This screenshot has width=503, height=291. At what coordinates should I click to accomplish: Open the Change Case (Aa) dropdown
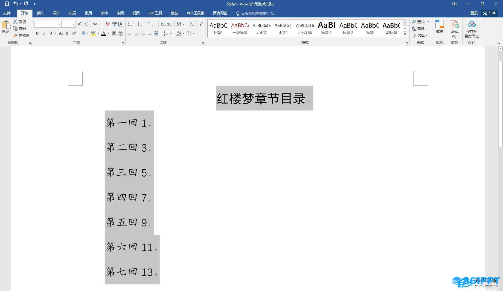pos(96,24)
